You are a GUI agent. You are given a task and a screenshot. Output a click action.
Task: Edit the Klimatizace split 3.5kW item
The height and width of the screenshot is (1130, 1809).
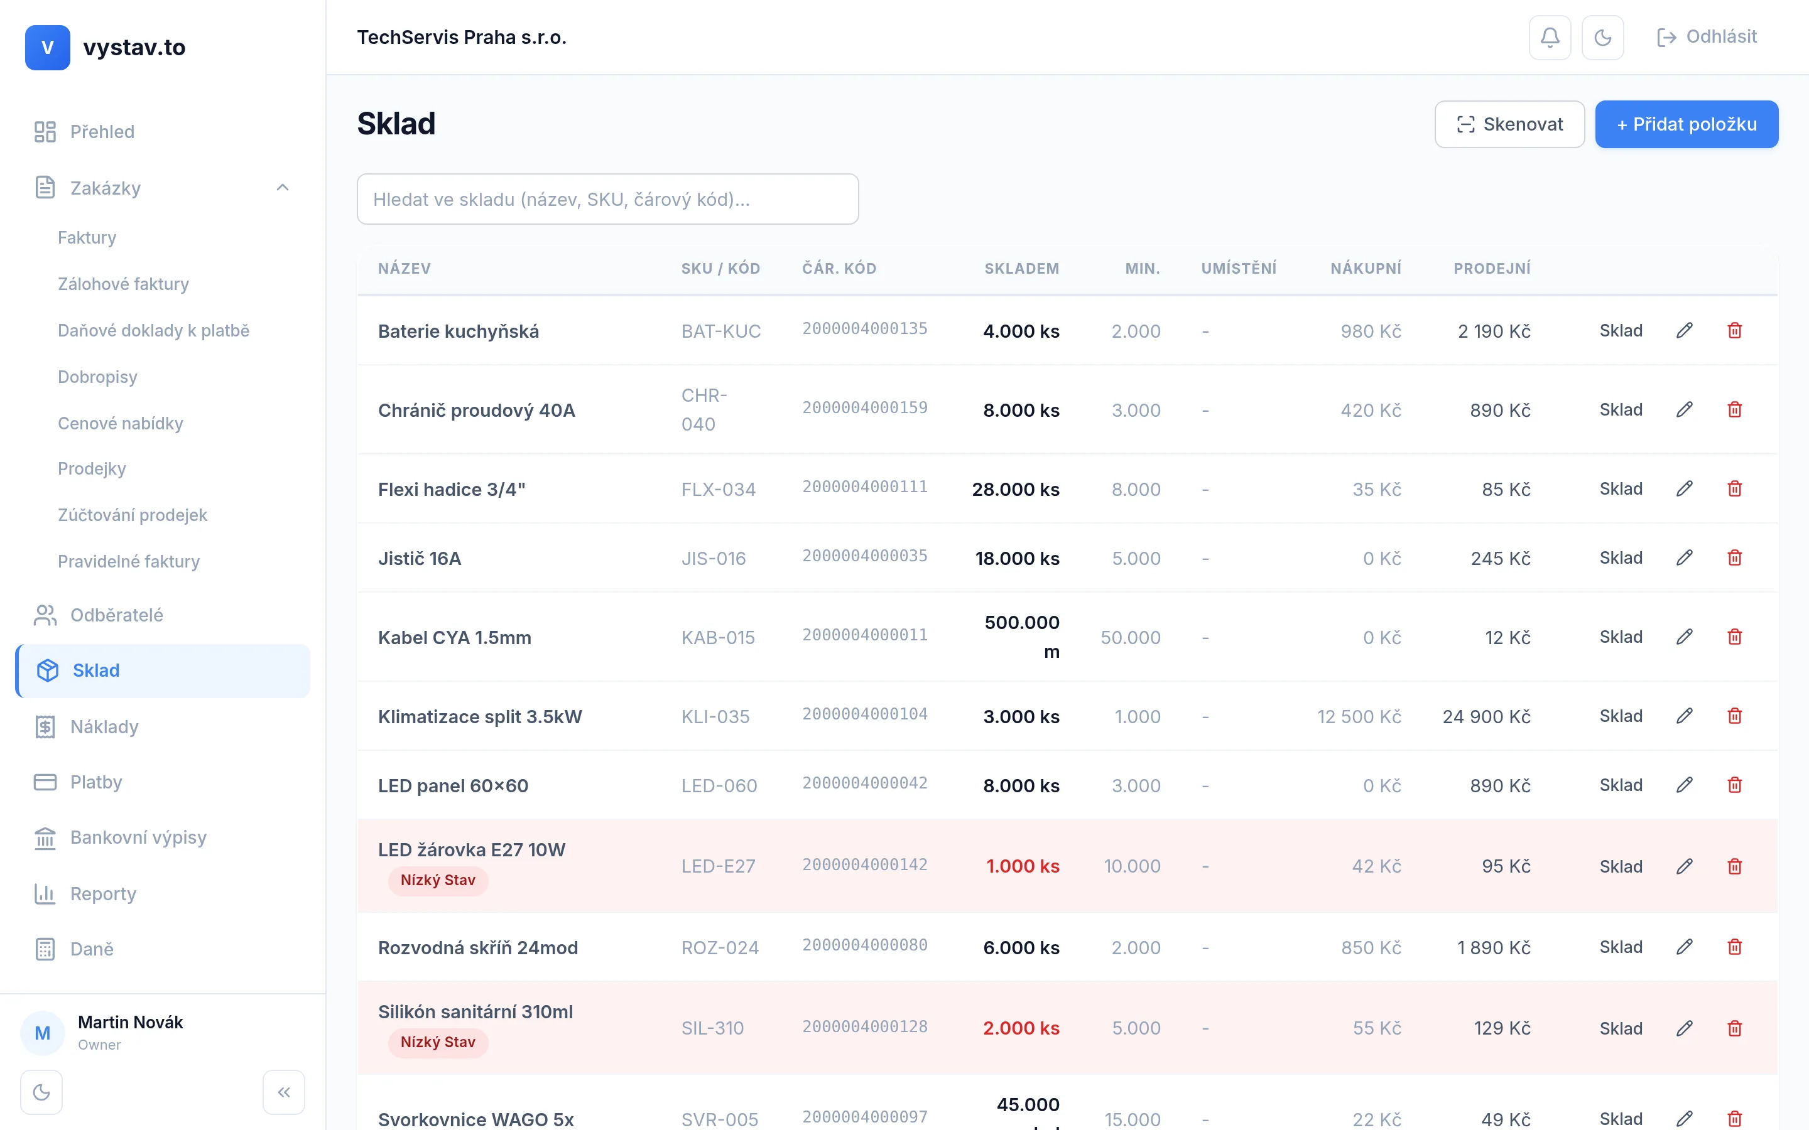[1684, 716]
